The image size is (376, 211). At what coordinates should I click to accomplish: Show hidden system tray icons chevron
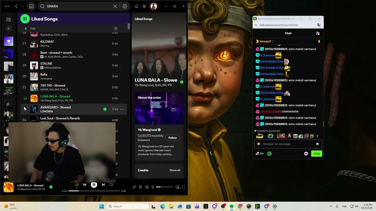331,206
